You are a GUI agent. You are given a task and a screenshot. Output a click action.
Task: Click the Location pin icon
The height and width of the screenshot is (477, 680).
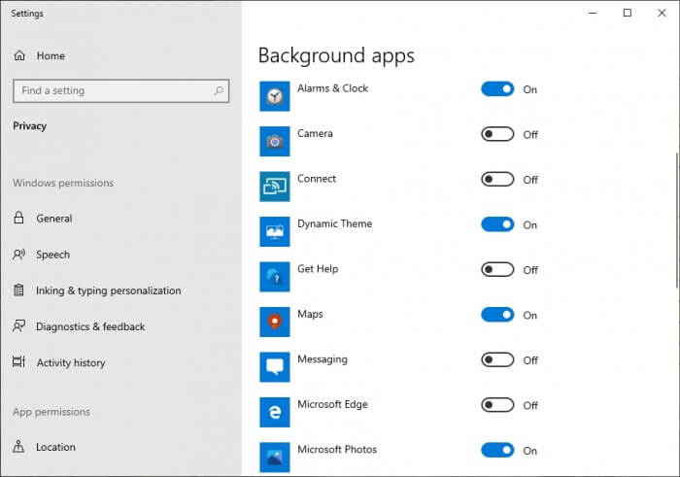[x=18, y=446]
